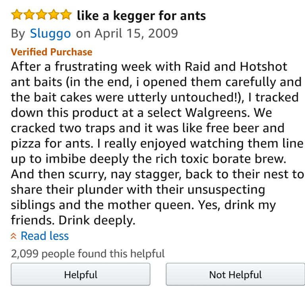This screenshot has height=294, width=305.
Task: Click the double-chevron icon beside Read less
Action: pyautogui.click(x=14, y=236)
